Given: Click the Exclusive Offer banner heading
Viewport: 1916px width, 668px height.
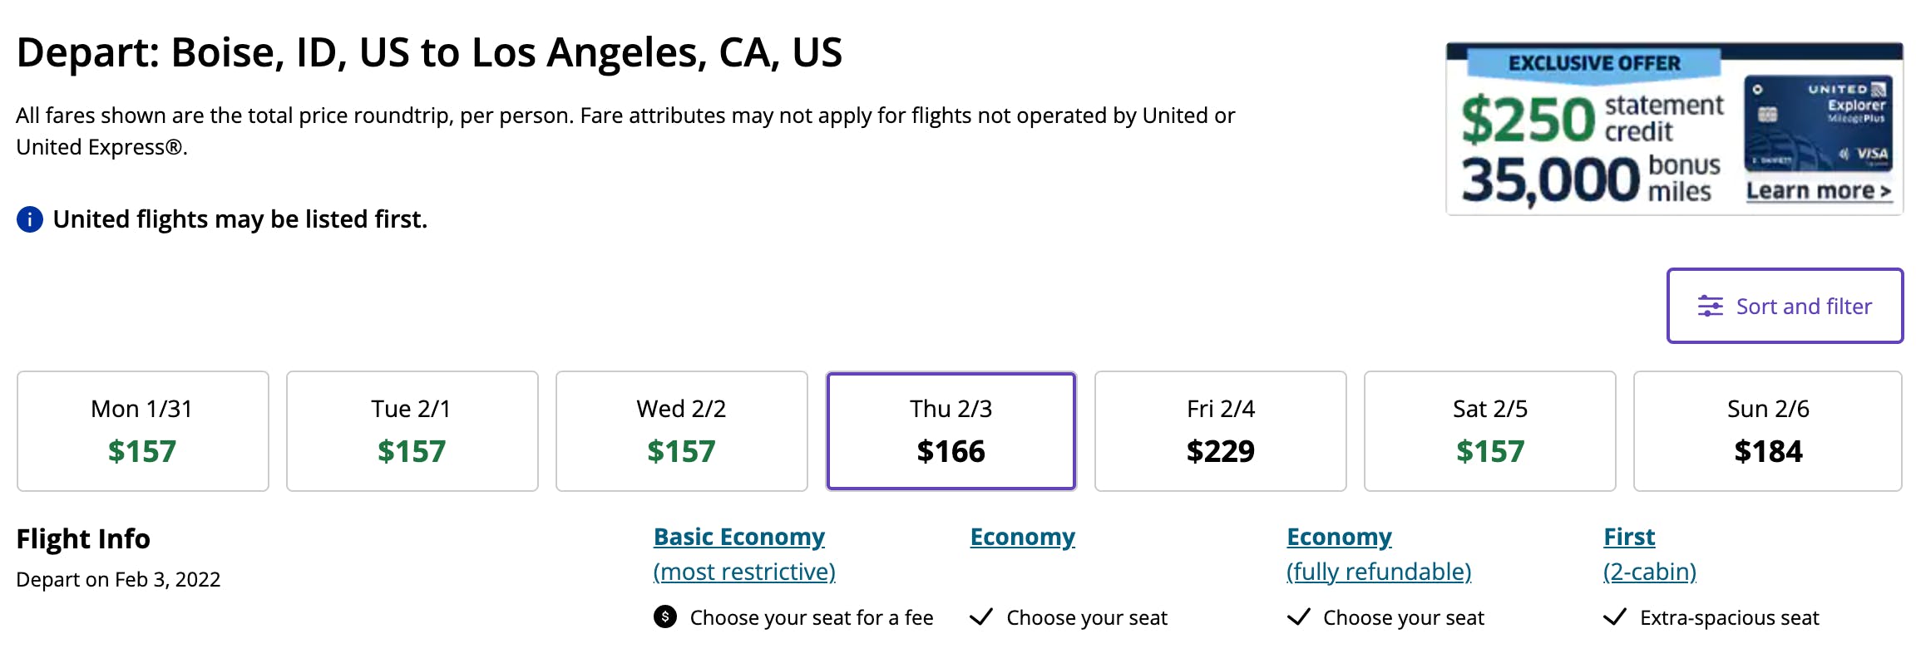Looking at the screenshot, I should click(1594, 63).
